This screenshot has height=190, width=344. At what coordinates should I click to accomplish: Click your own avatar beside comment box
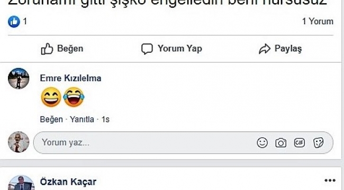tap(19, 142)
